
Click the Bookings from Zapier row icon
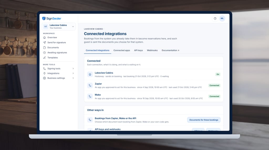tap(90, 120)
